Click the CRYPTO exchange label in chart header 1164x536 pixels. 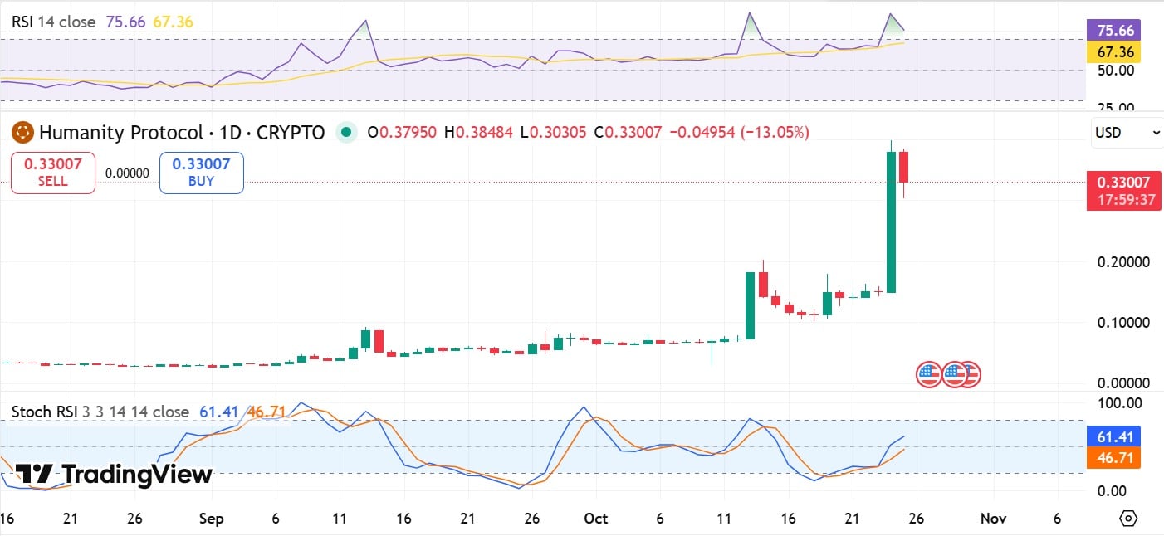(x=291, y=132)
